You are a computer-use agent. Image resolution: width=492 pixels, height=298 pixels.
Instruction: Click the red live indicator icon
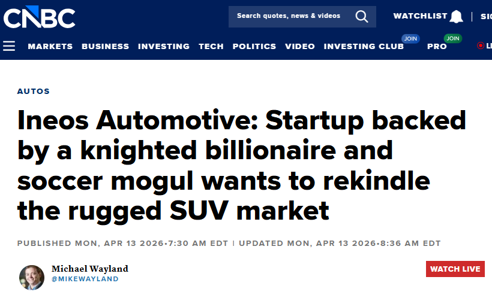tap(481, 45)
